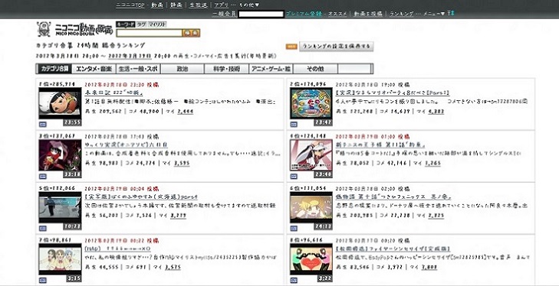Viewport: 559px width, 286px height.
Task: Click the rank 6 video mylist count
Action: [436, 216]
